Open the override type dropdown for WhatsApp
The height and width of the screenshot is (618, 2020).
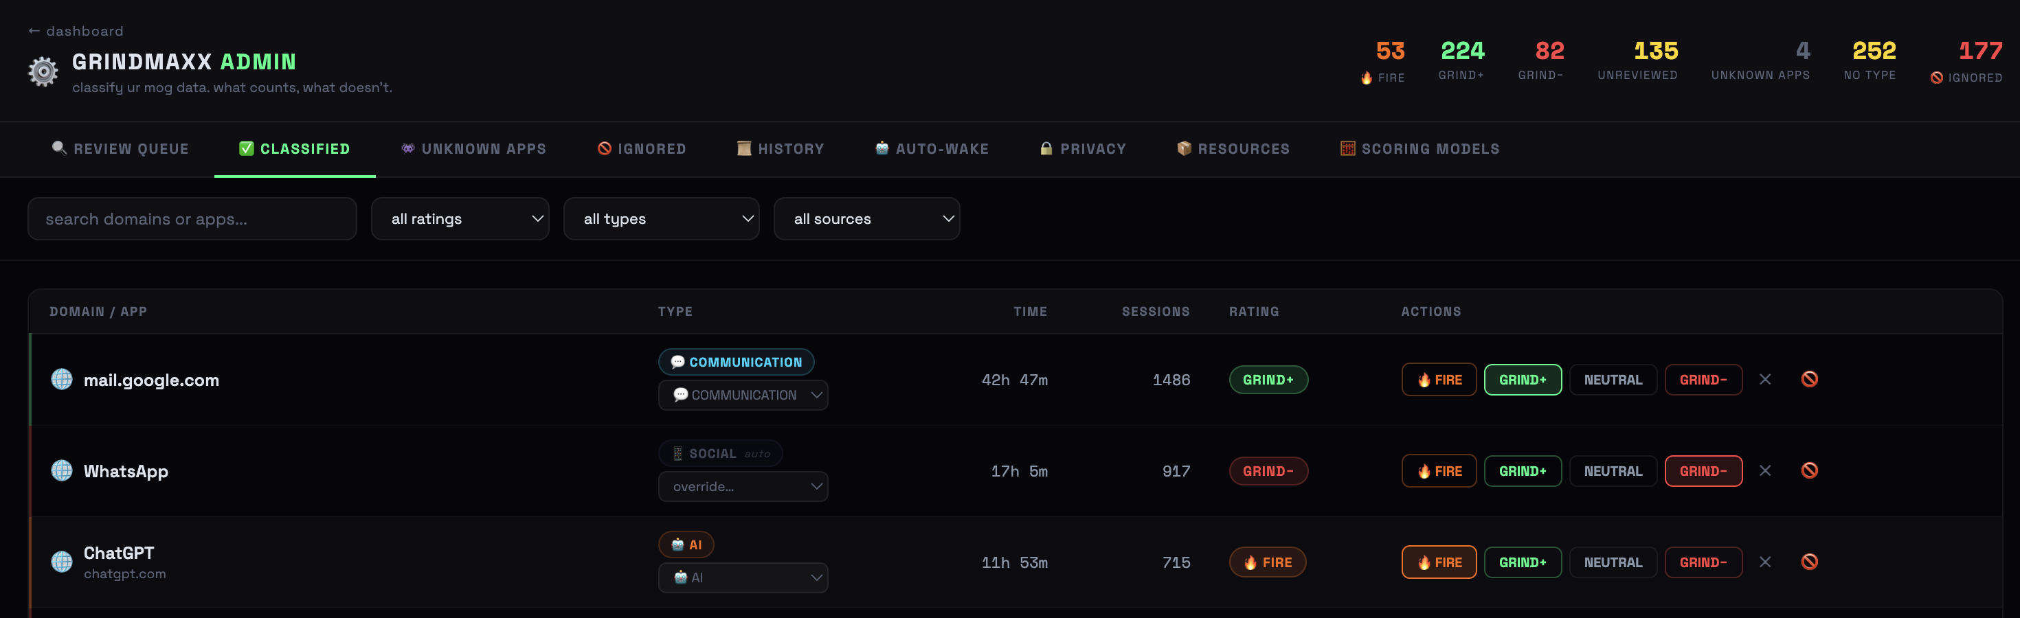tap(743, 486)
